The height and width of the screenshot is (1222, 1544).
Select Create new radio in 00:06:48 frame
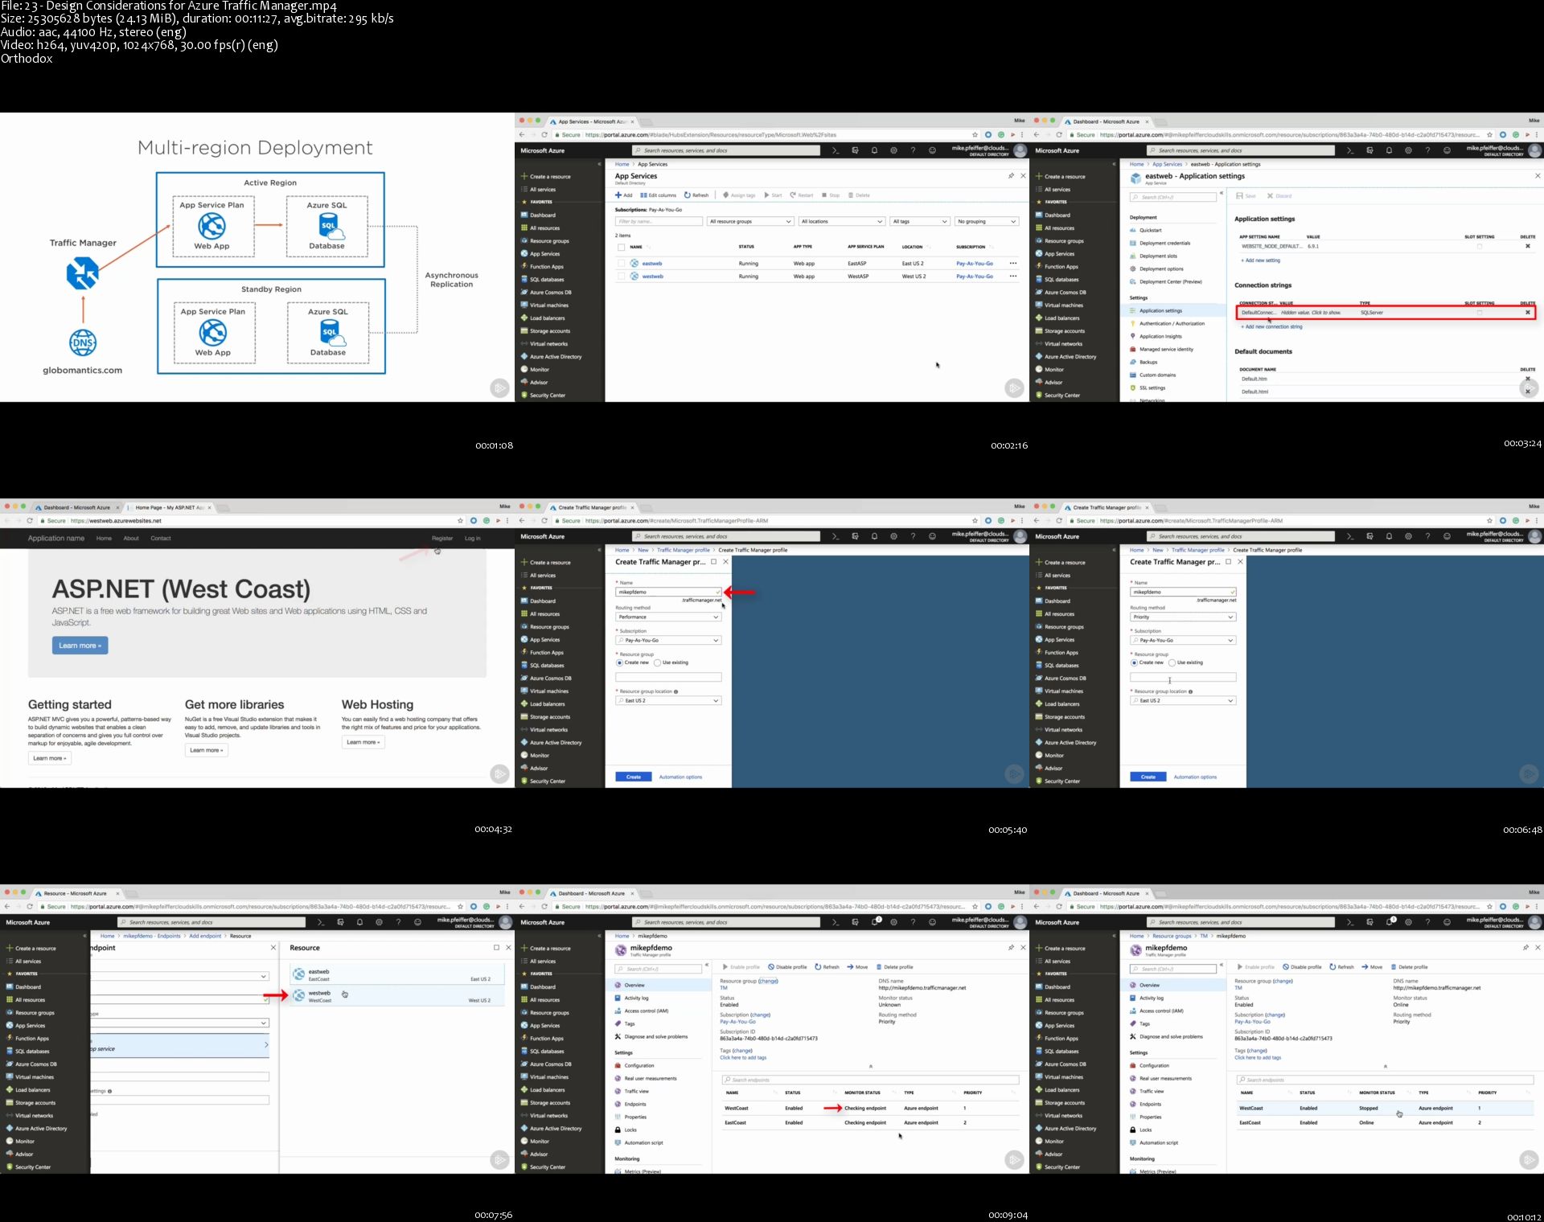1134,663
